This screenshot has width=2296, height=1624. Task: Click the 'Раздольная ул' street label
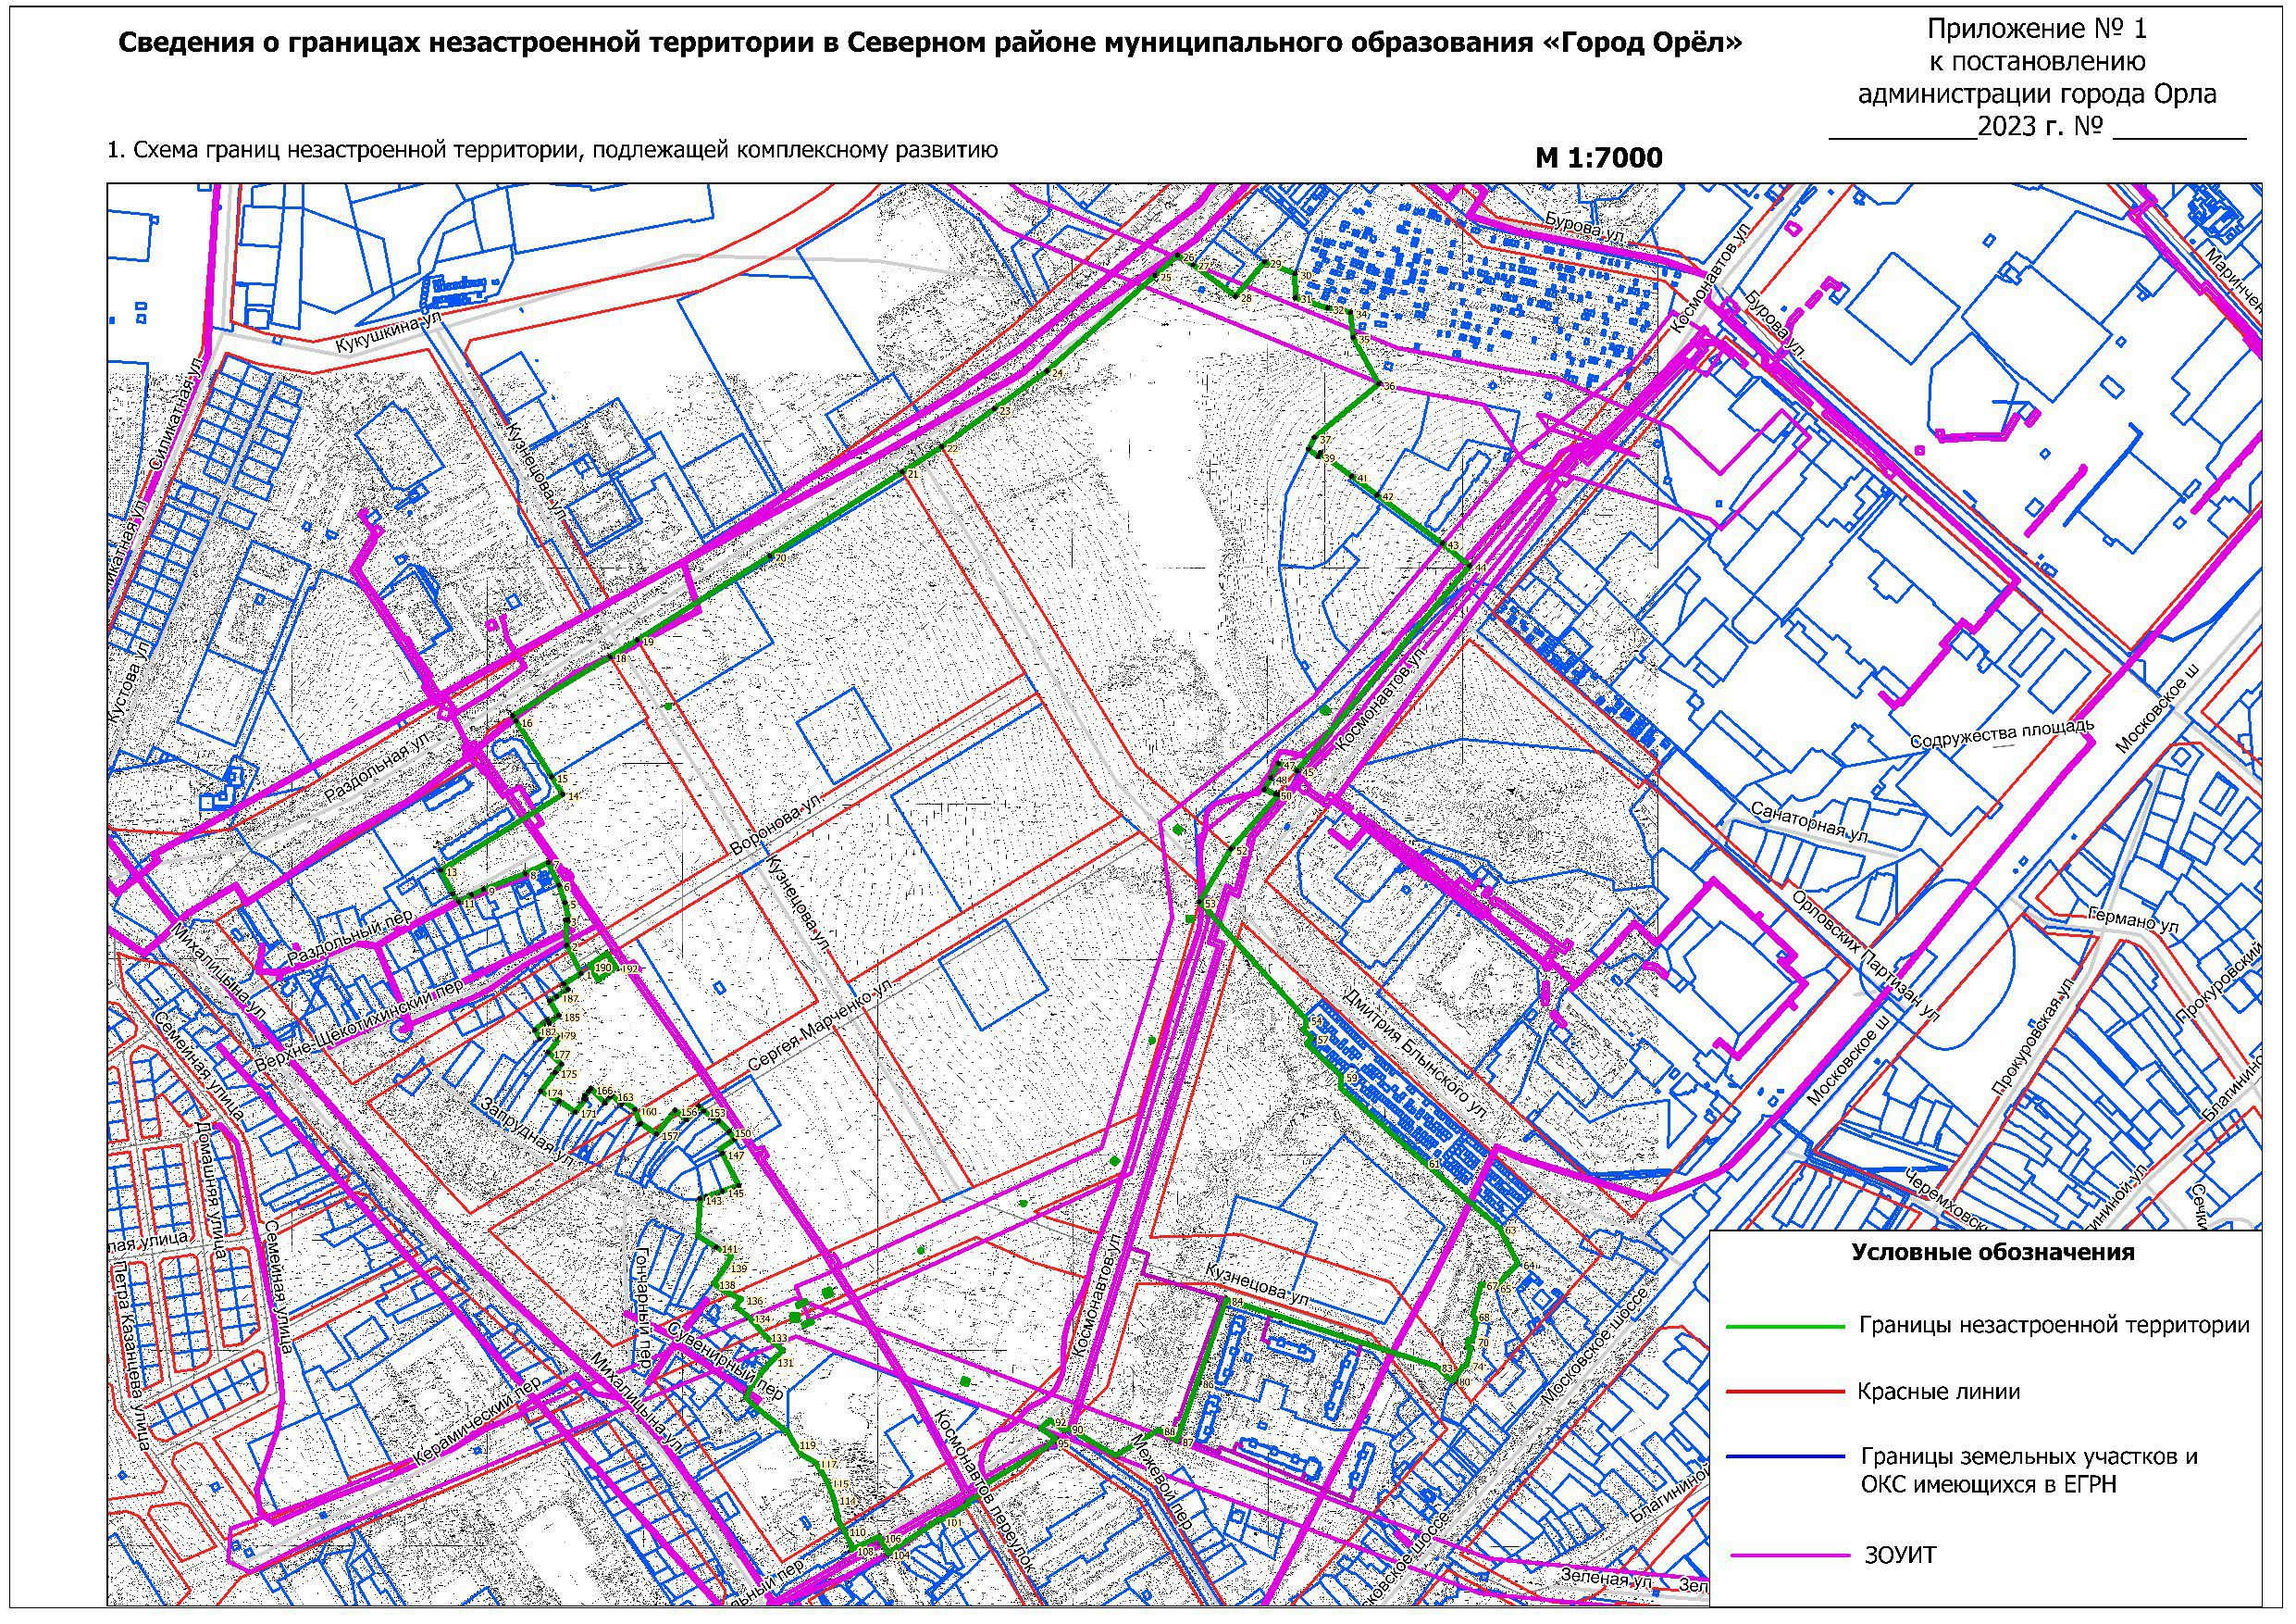(x=377, y=768)
